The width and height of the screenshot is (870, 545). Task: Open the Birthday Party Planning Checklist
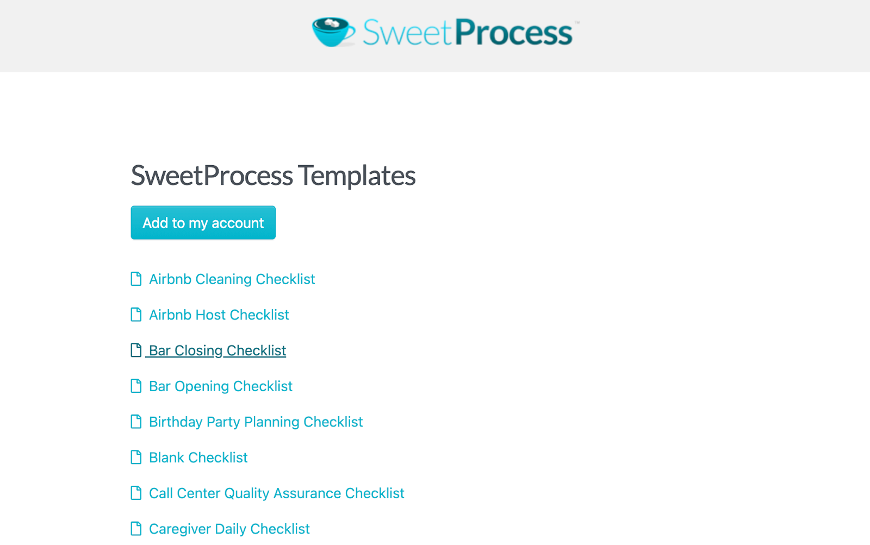point(256,421)
